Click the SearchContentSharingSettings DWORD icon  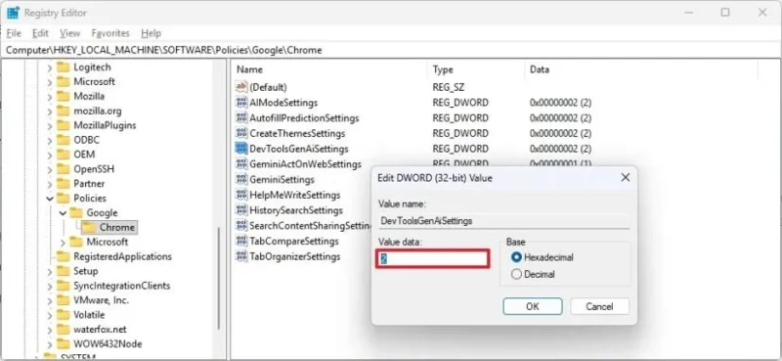pyautogui.click(x=241, y=226)
